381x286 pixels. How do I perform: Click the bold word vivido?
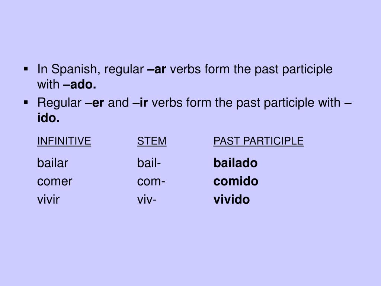click(x=231, y=200)
